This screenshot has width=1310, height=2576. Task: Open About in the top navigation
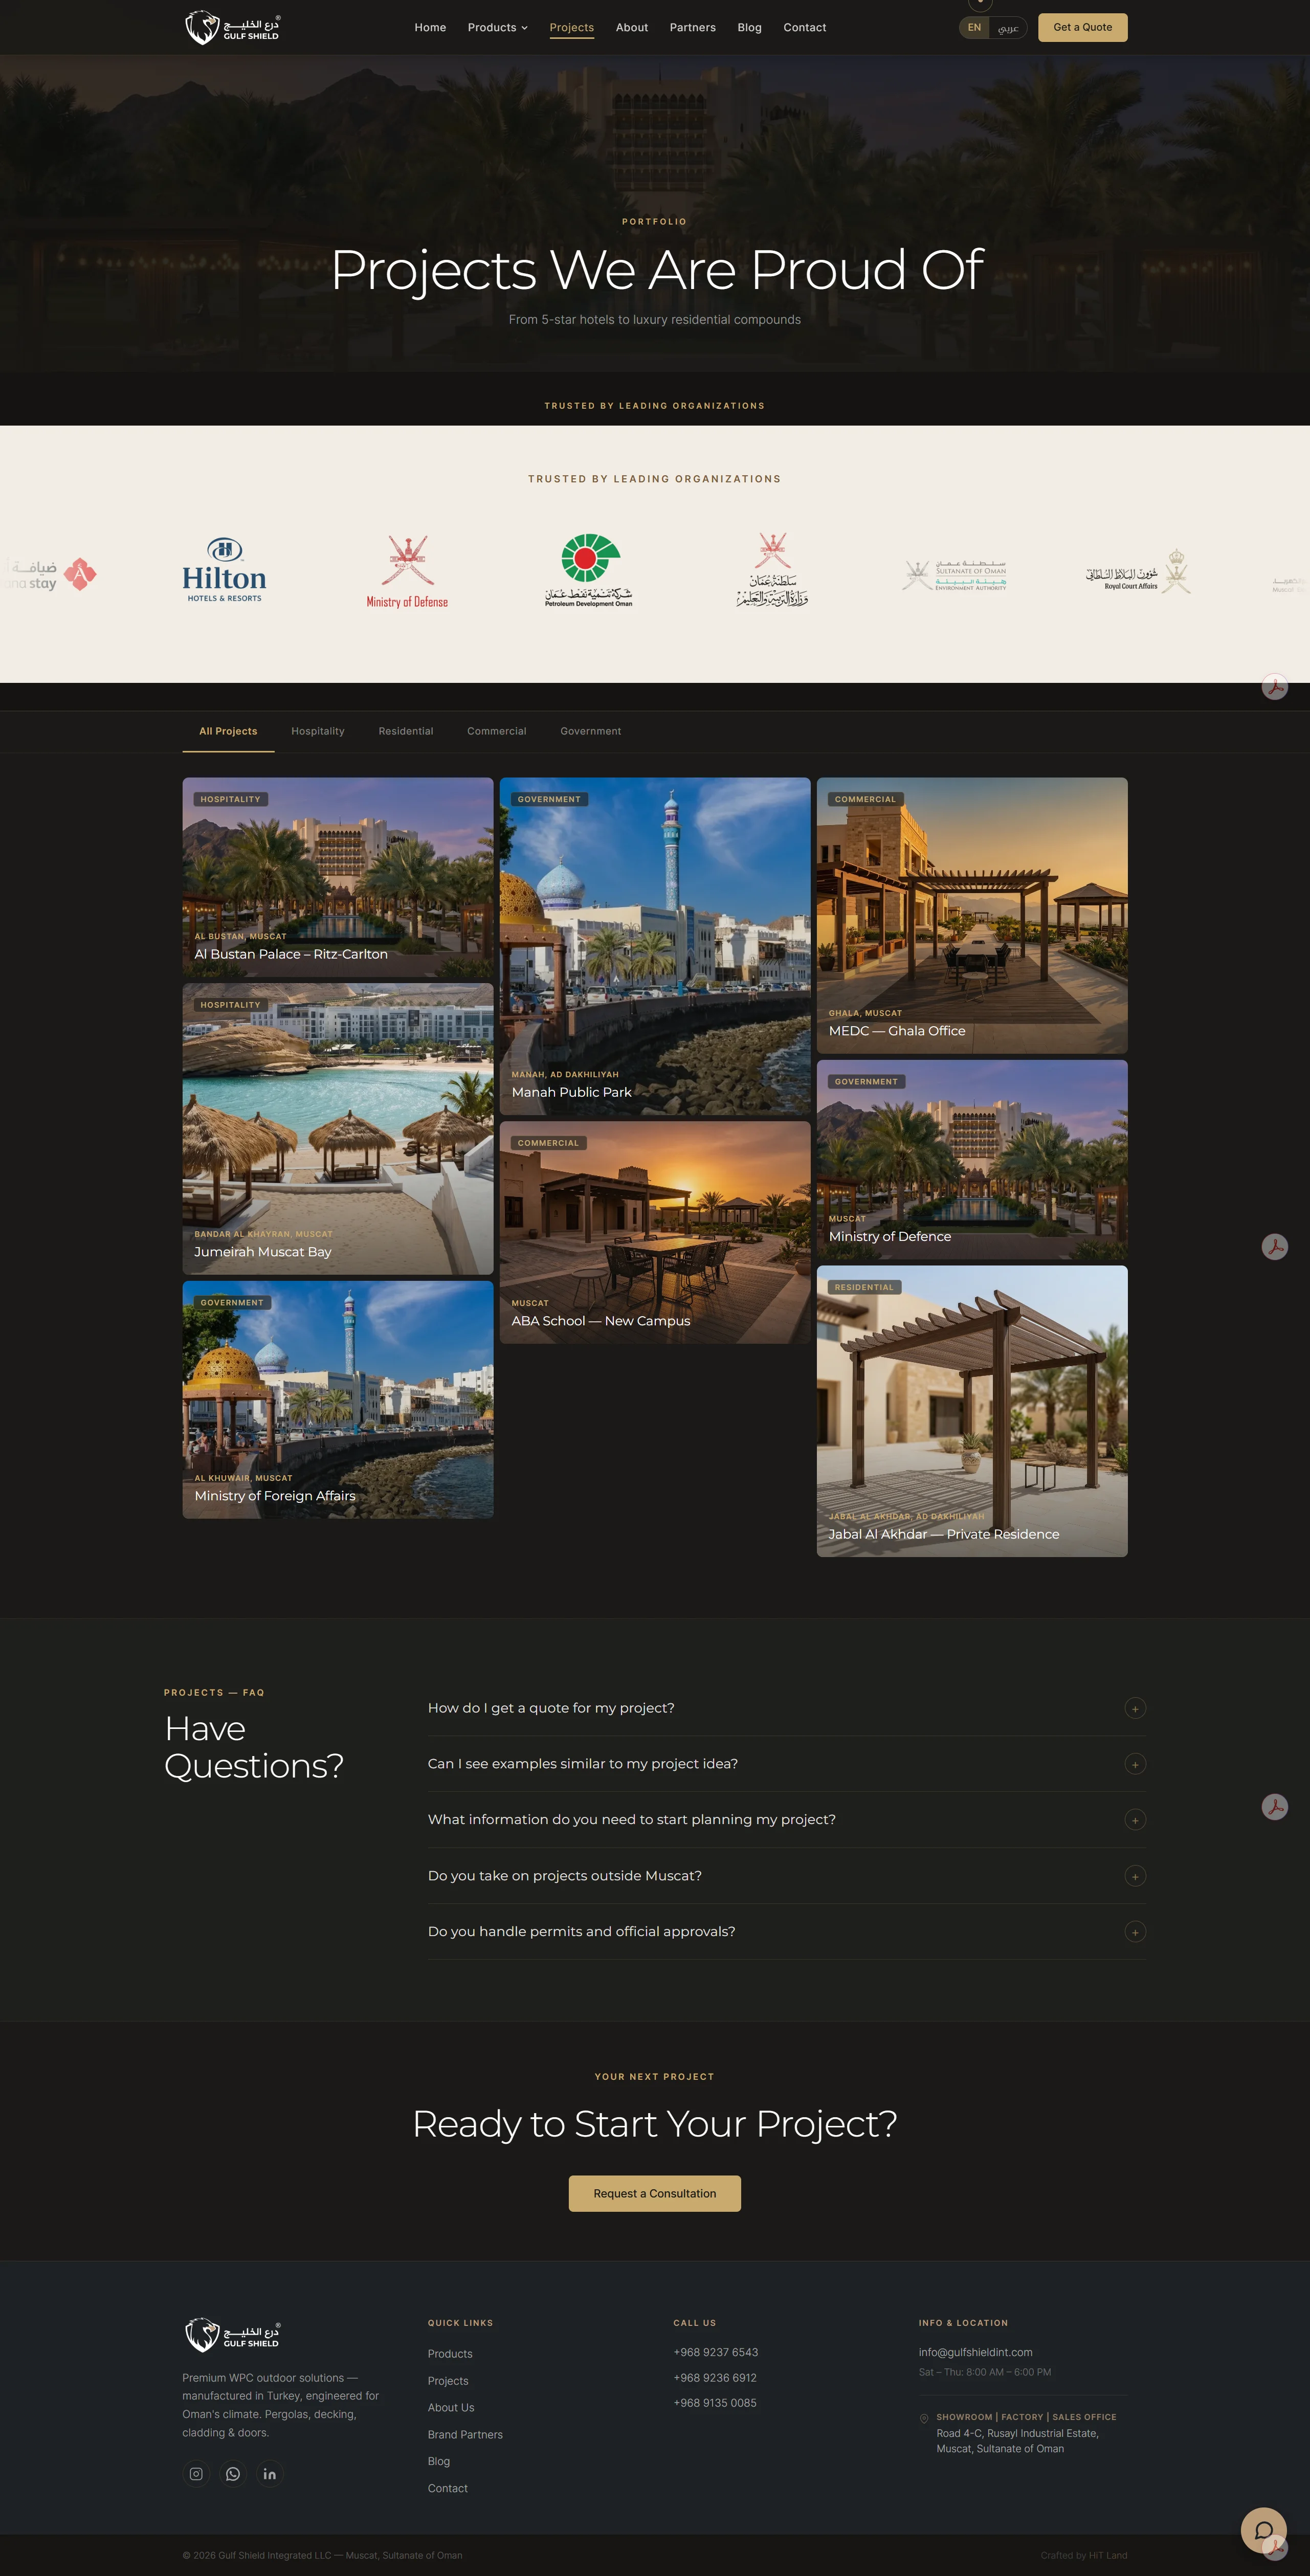tap(632, 27)
